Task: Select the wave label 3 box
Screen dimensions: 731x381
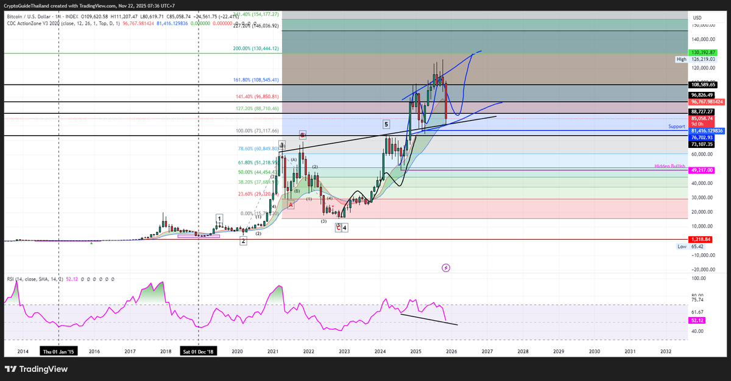Action: [281, 145]
